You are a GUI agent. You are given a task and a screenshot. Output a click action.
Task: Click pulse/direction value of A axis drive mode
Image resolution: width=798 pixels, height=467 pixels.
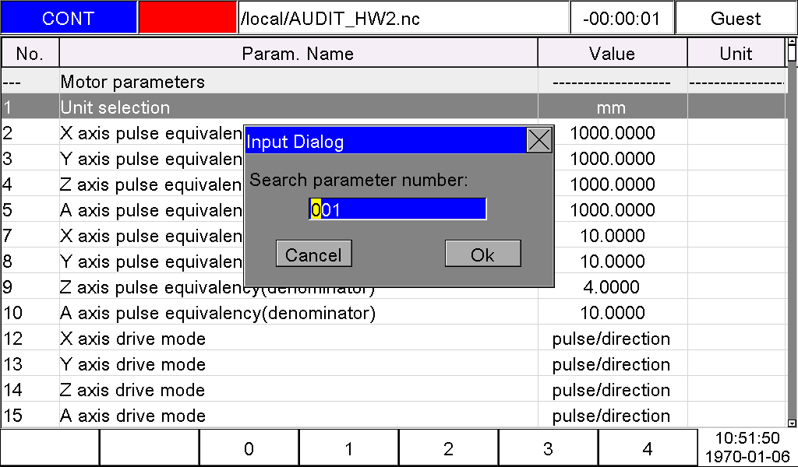point(611,415)
